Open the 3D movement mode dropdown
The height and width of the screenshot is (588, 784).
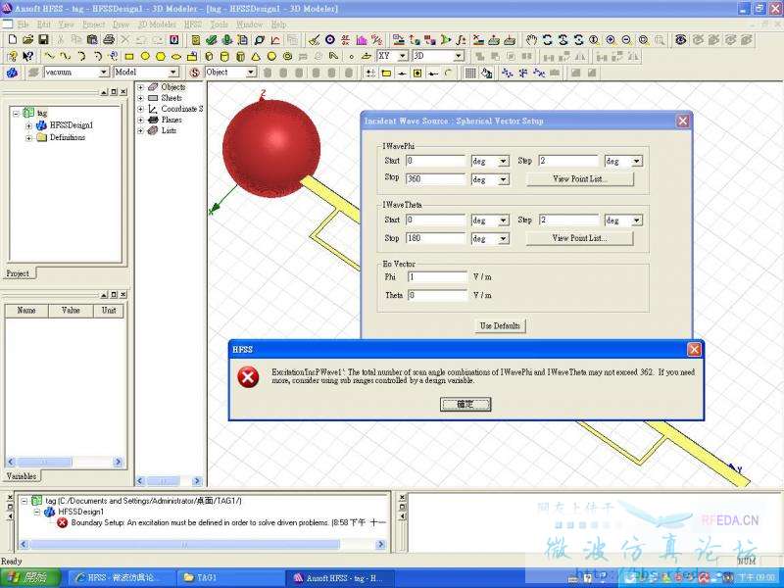459,56
